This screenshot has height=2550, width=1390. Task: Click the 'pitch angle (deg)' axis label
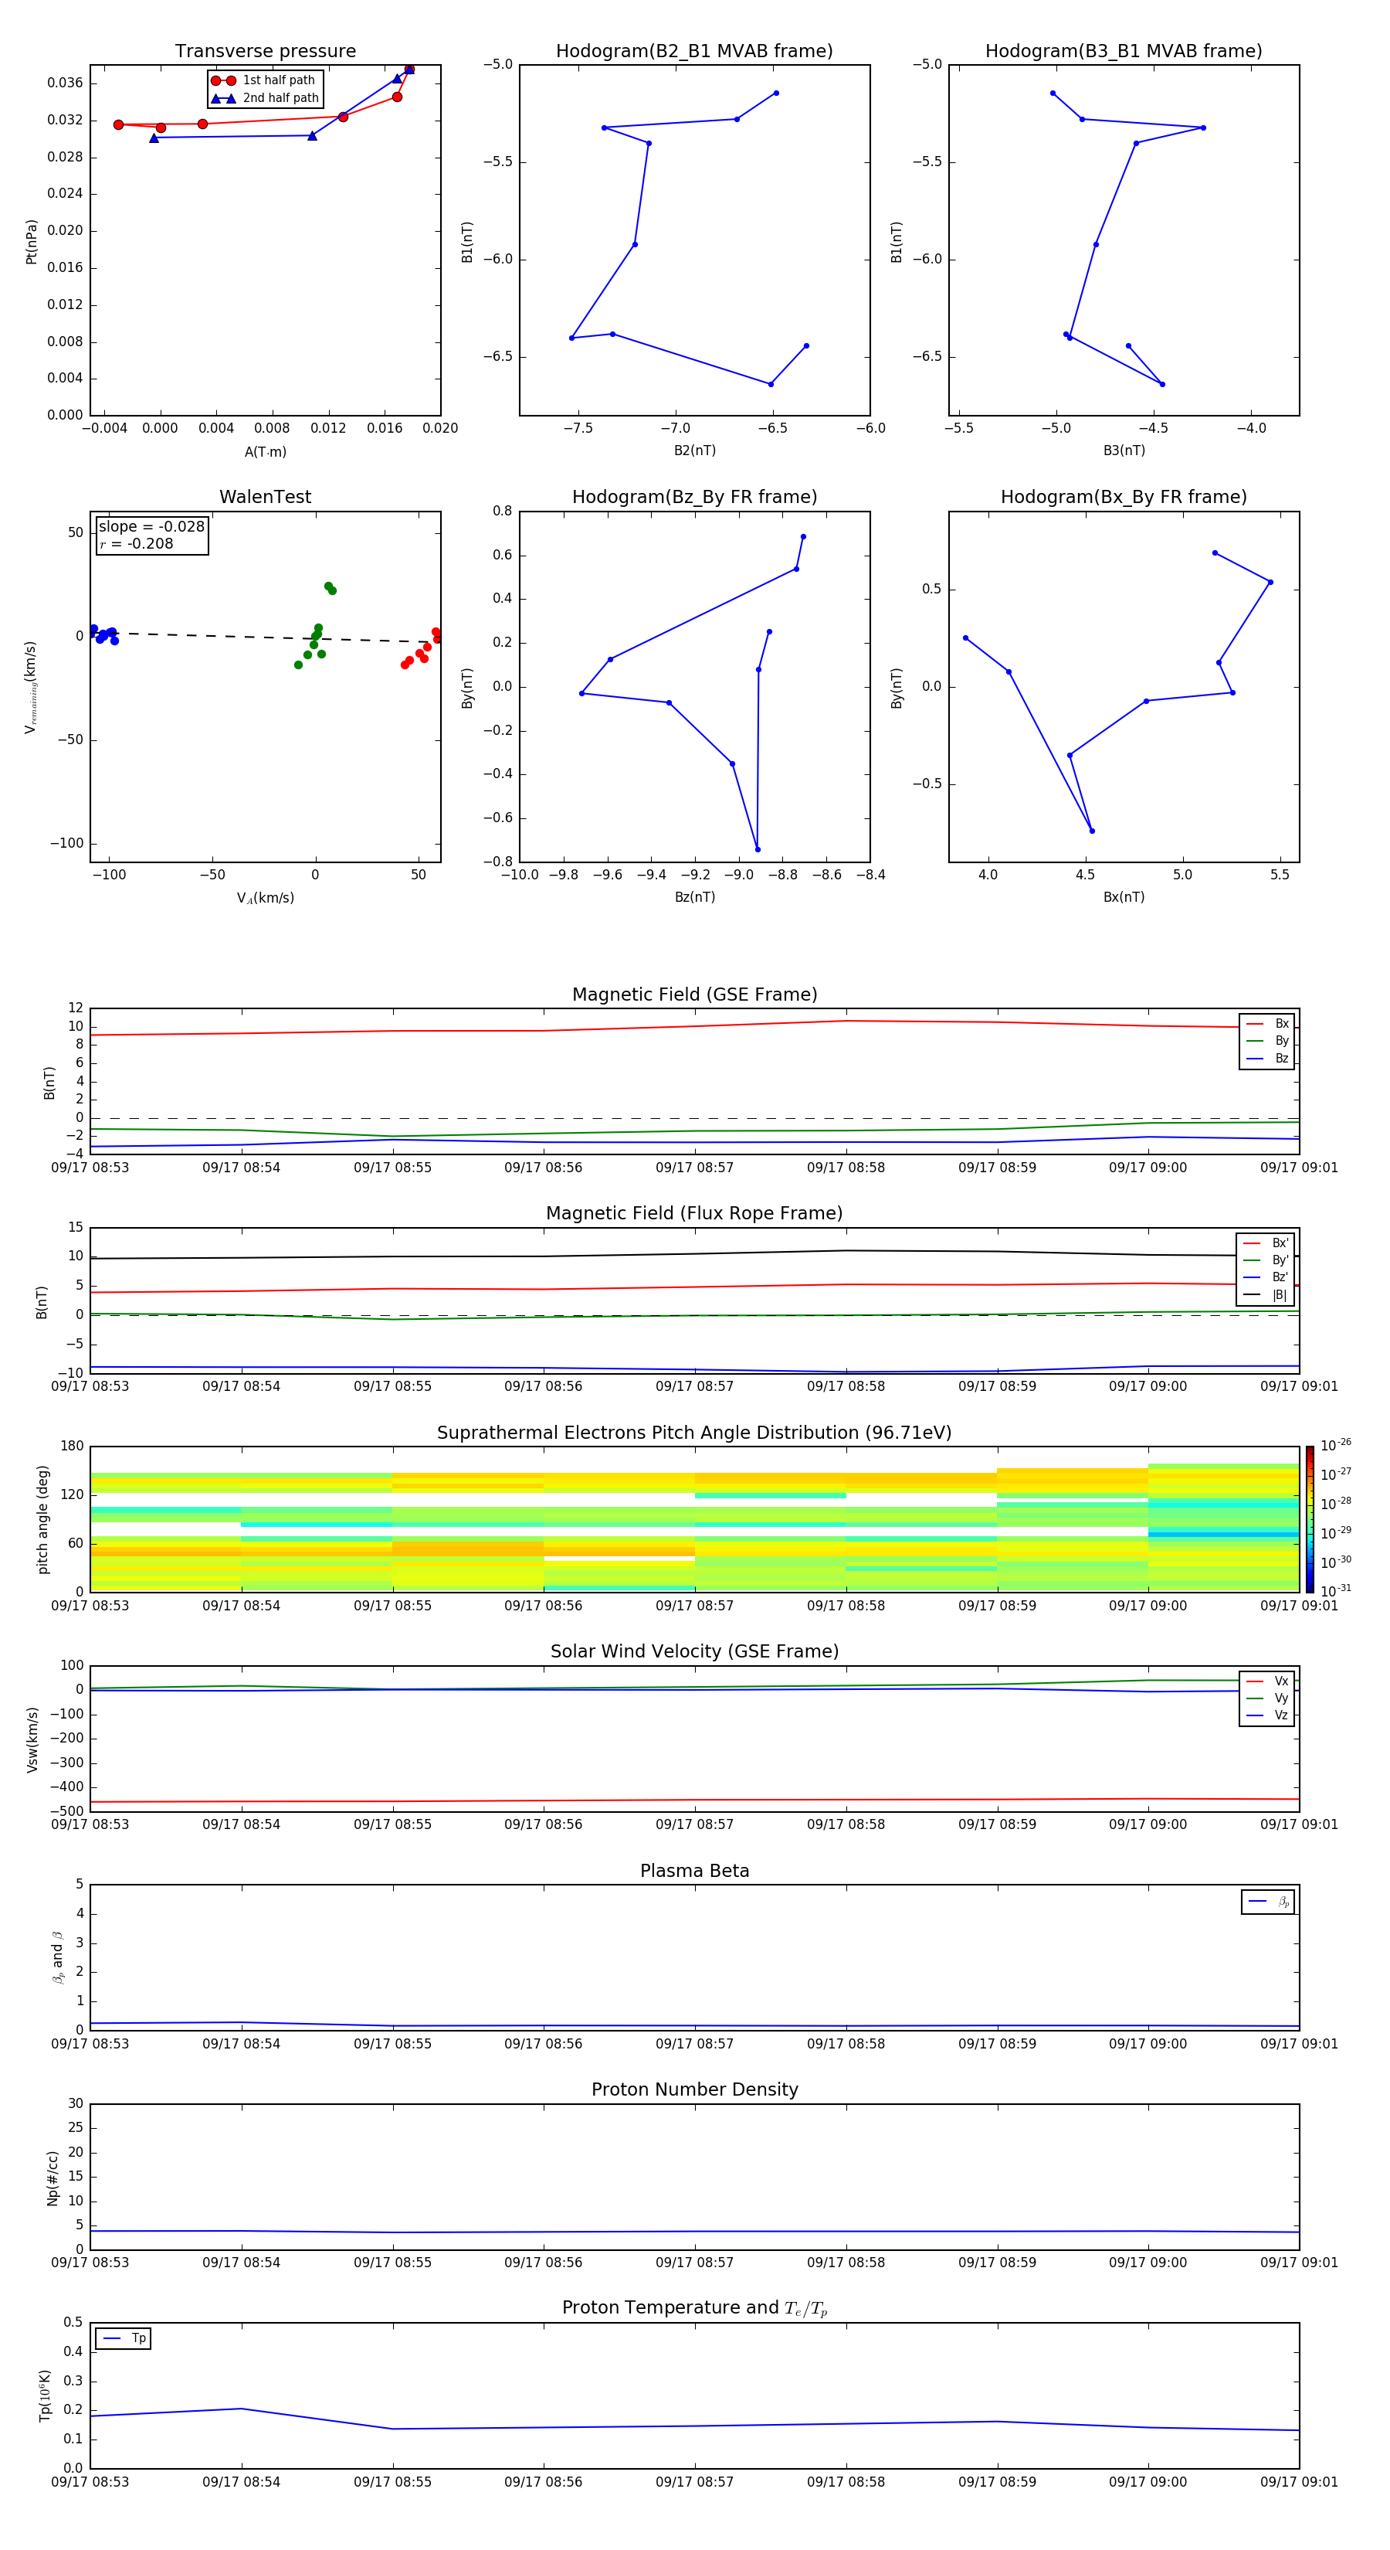[x=42, y=1519]
